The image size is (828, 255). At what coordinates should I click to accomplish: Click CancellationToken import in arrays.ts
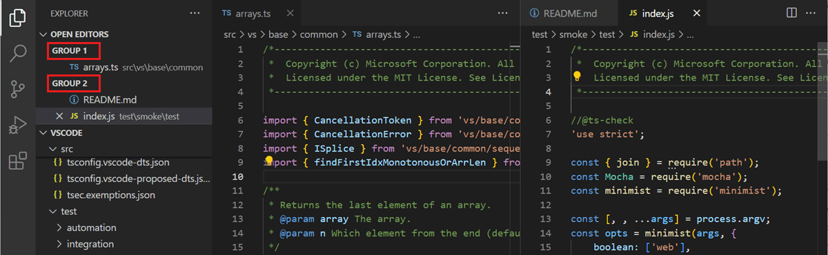[x=363, y=120]
